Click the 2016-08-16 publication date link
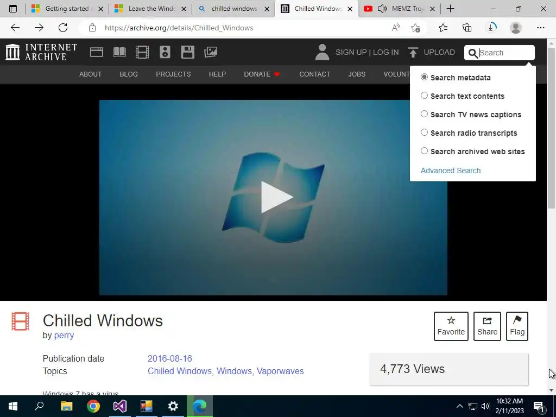This screenshot has height=417, width=556. [170, 358]
